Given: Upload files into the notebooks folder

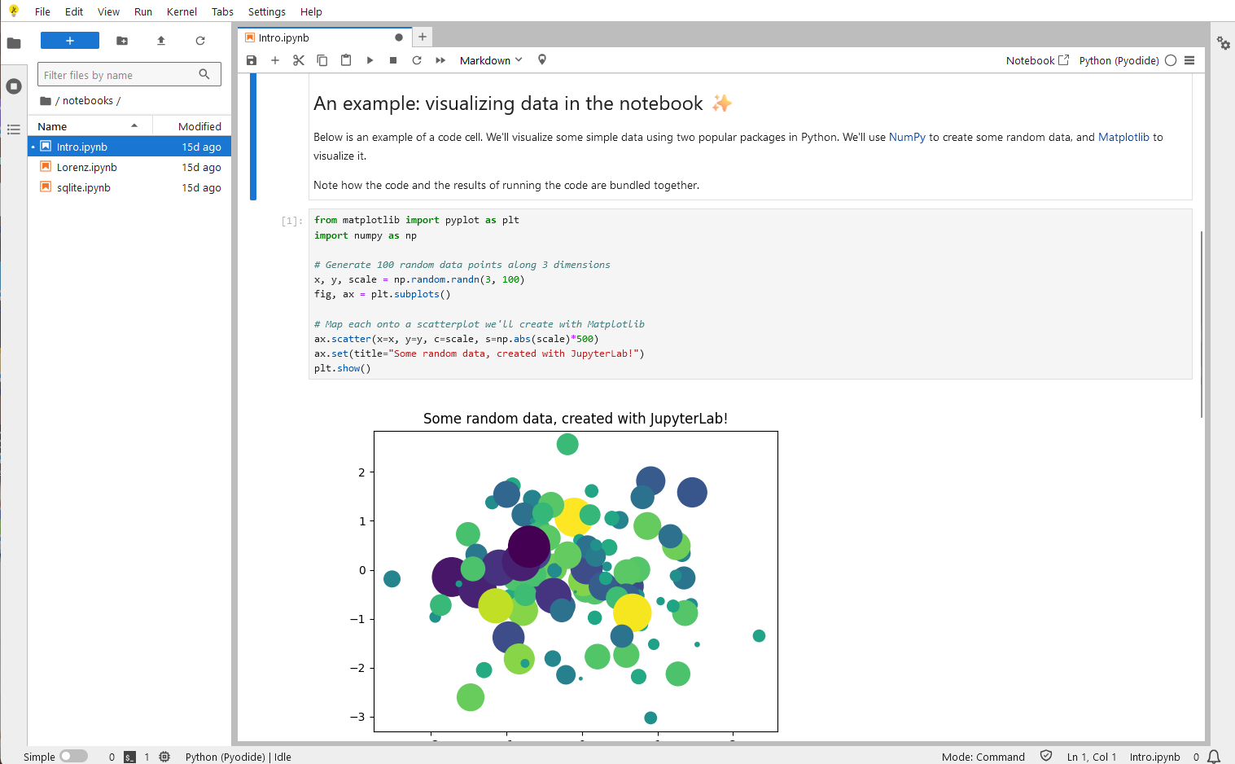Looking at the screenshot, I should pyautogui.click(x=160, y=41).
